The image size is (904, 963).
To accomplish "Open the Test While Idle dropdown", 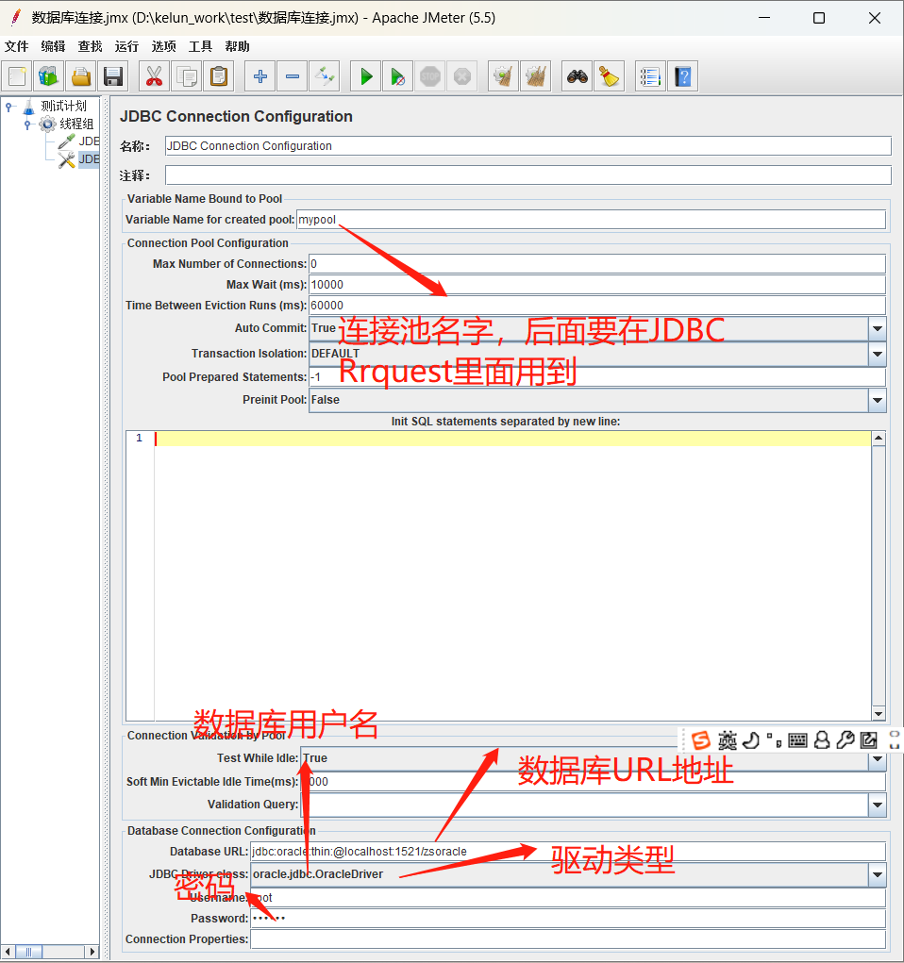I will pos(878,759).
